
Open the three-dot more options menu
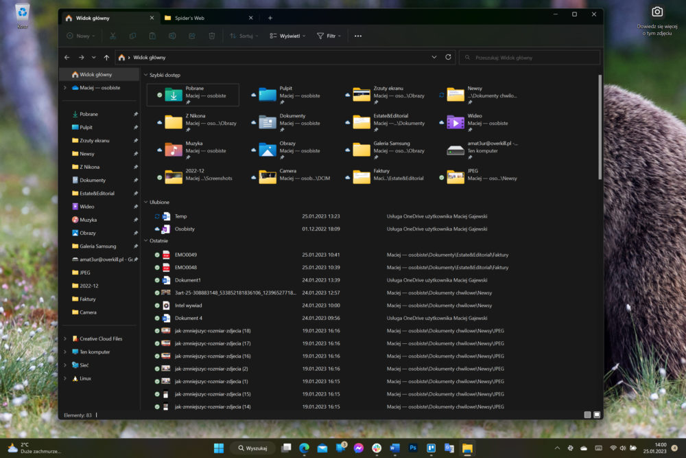pos(358,36)
